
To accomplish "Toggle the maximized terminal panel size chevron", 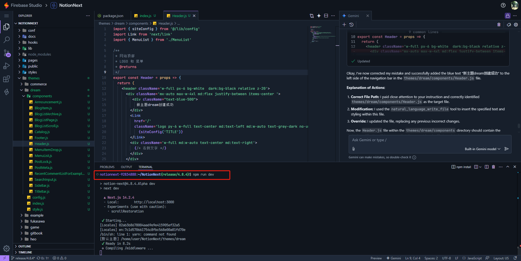I will coord(508,167).
